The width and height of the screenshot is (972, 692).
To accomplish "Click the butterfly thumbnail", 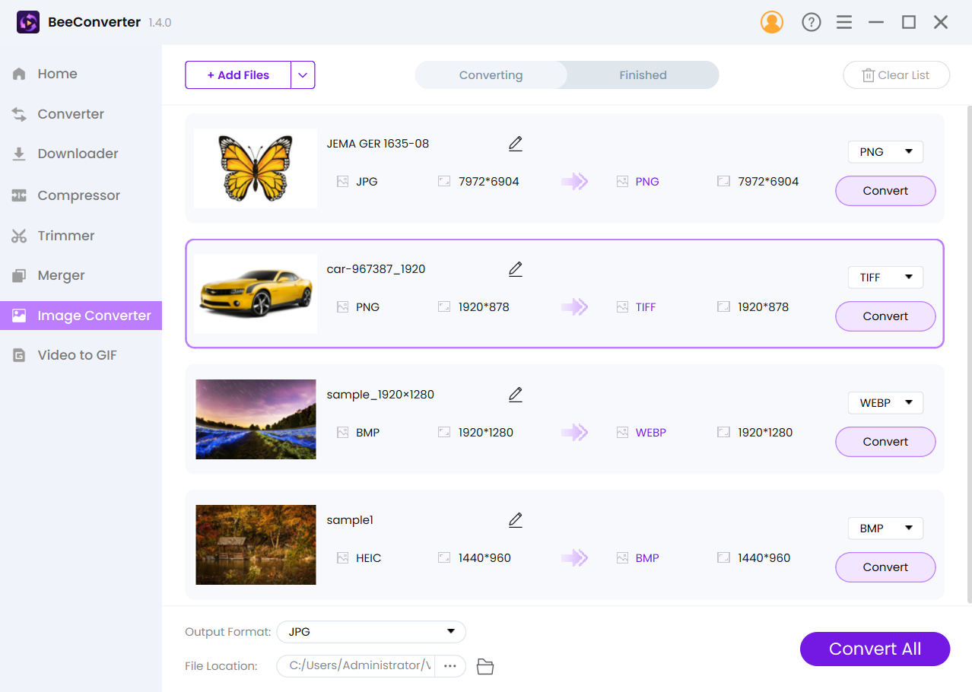I will pos(256,168).
